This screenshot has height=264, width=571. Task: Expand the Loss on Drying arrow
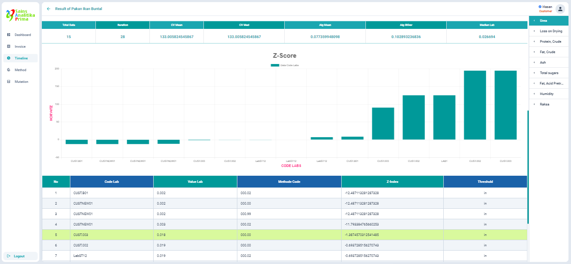pyautogui.click(x=534, y=31)
